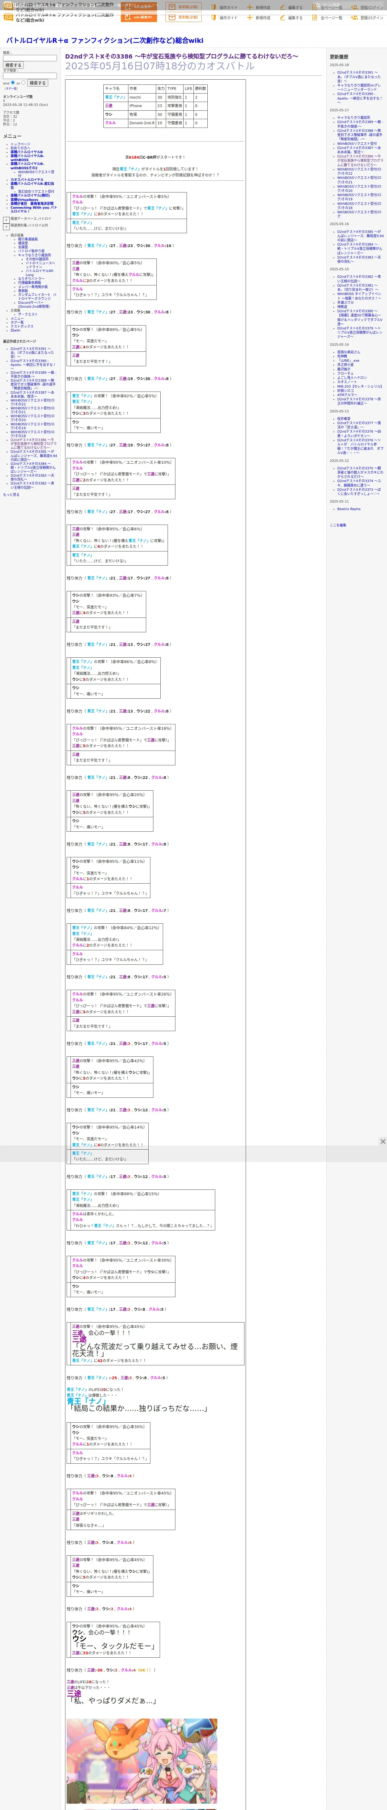Click もっと見る under recently created pages

11,495
